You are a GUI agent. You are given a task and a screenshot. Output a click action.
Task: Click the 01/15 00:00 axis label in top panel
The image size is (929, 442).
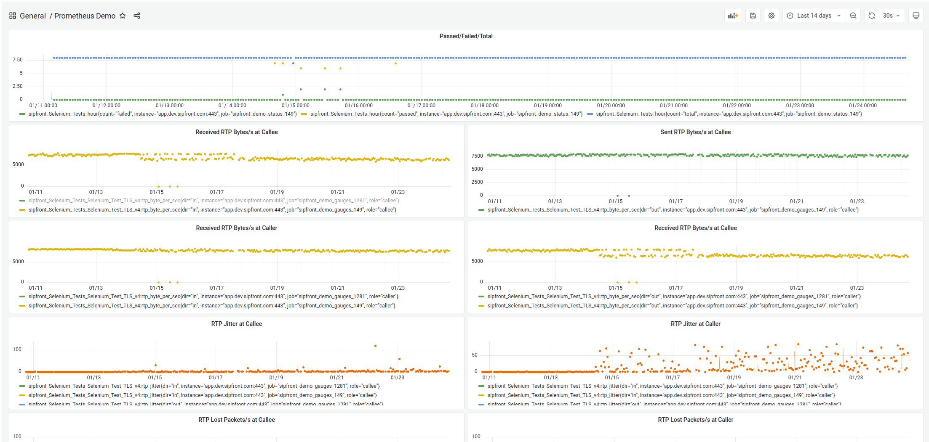pos(295,106)
